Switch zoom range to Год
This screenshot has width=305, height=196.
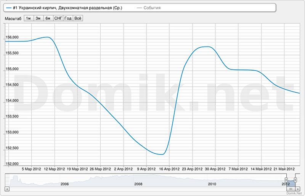coord(68,18)
